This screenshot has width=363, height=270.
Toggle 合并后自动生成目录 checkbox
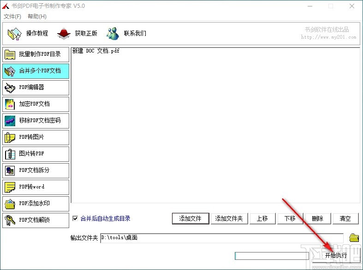(75, 218)
